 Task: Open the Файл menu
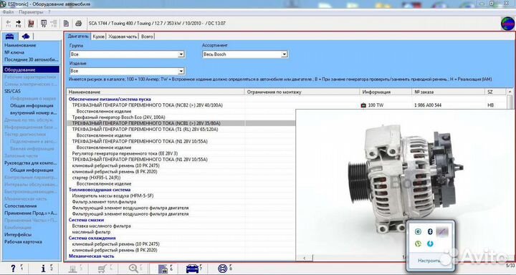pos(8,12)
